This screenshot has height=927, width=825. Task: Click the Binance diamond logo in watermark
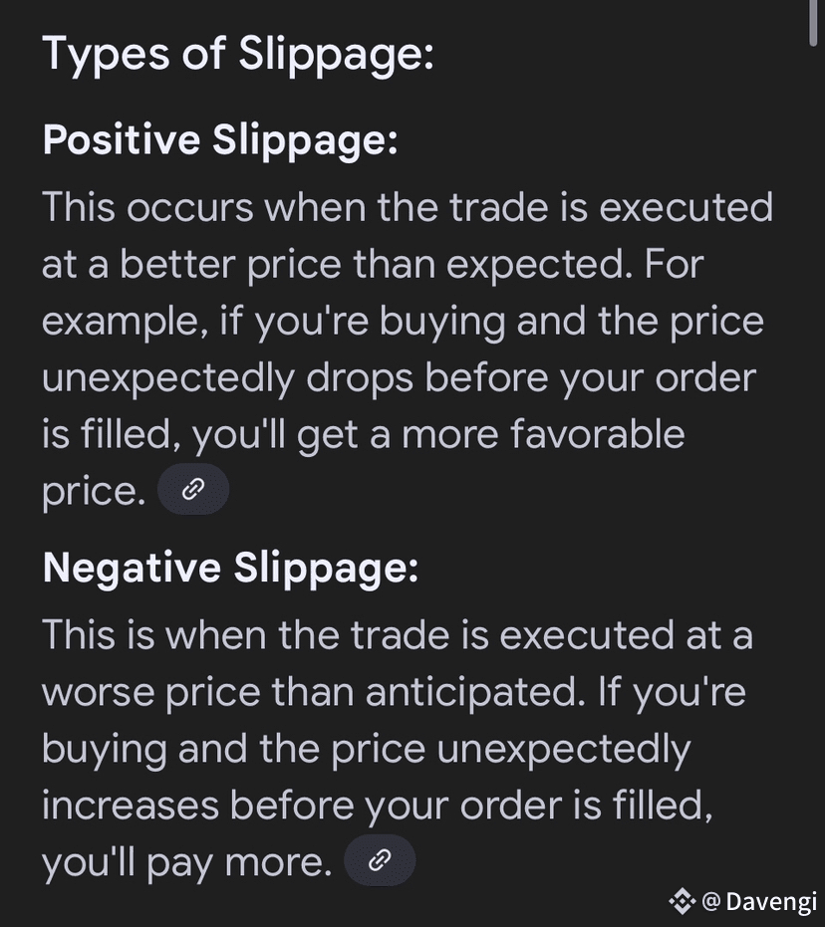pyautogui.click(x=682, y=901)
